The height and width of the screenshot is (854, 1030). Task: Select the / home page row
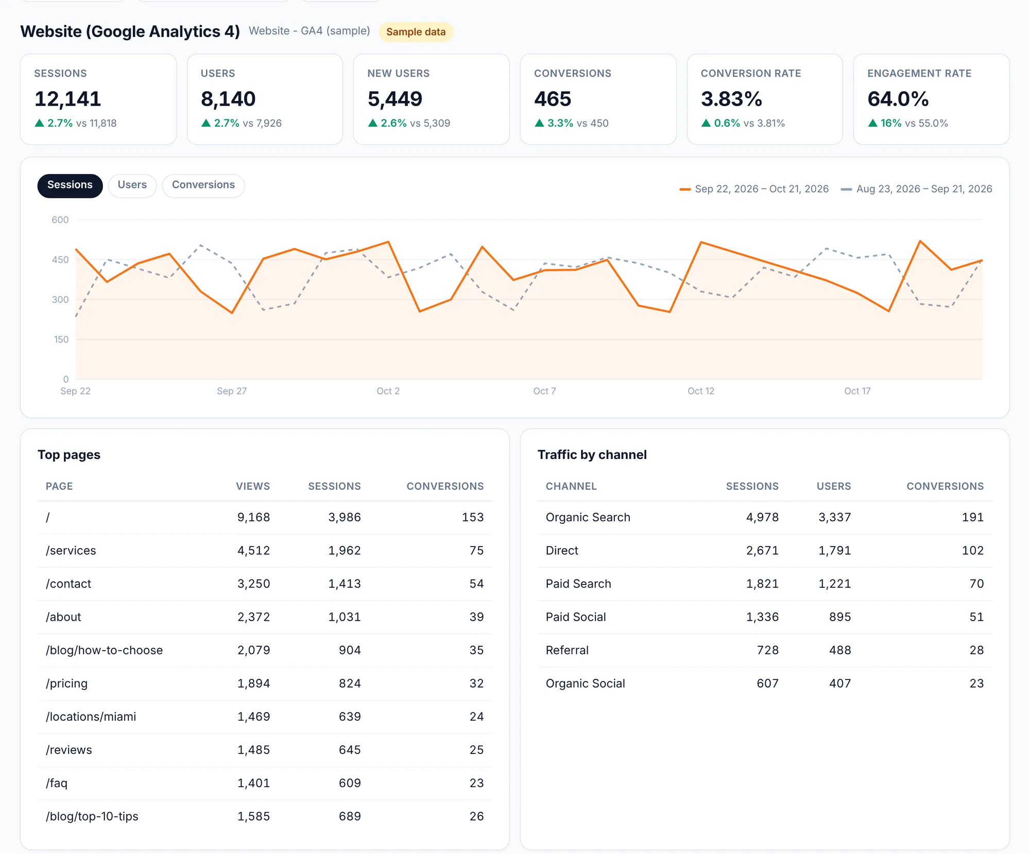point(265,518)
